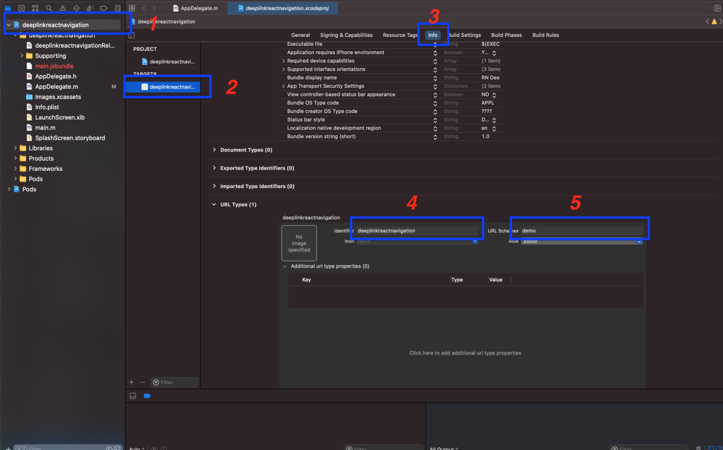Open the Signing & Capabilities tab
This screenshot has height=450, width=723.
pos(346,35)
